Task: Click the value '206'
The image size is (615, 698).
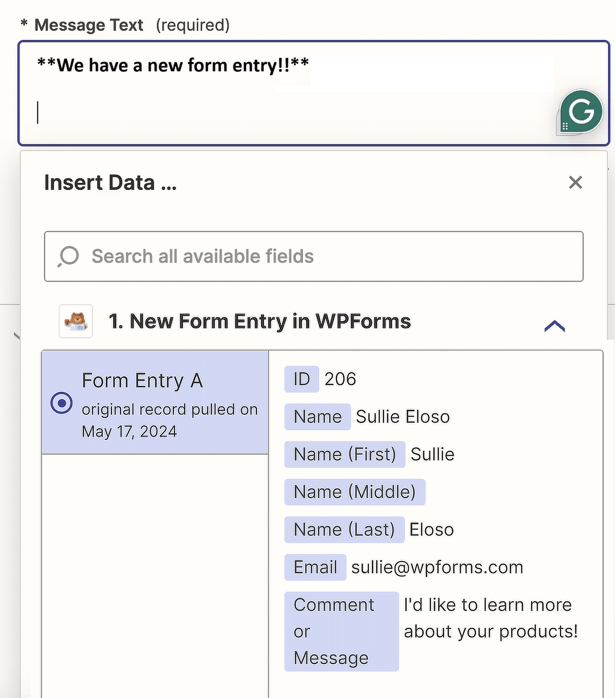Action: [x=340, y=379]
